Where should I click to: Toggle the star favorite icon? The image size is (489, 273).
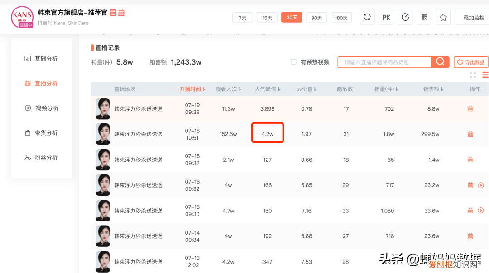click(443, 17)
